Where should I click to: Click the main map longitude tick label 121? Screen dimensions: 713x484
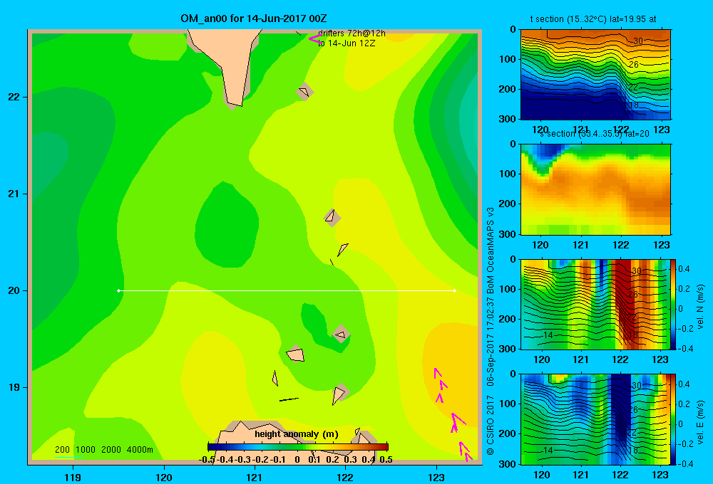pyautogui.click(x=255, y=477)
